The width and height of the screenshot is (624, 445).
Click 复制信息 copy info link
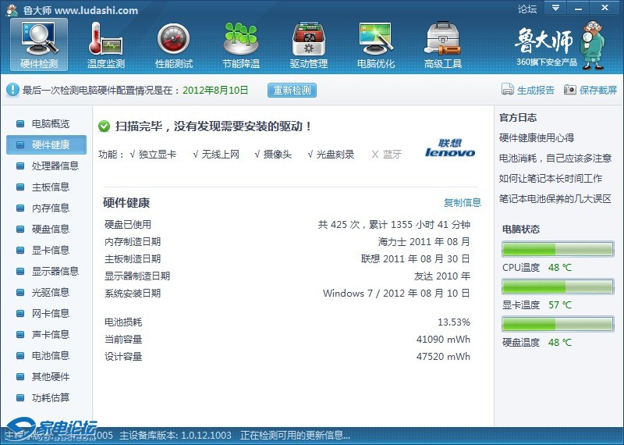[462, 202]
